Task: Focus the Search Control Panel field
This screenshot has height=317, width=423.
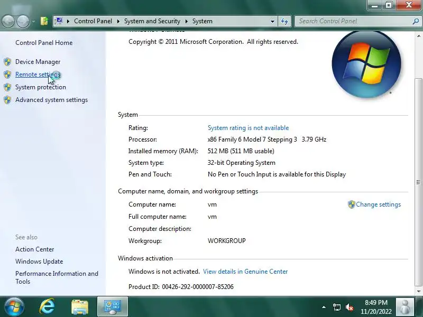Action: point(353,21)
